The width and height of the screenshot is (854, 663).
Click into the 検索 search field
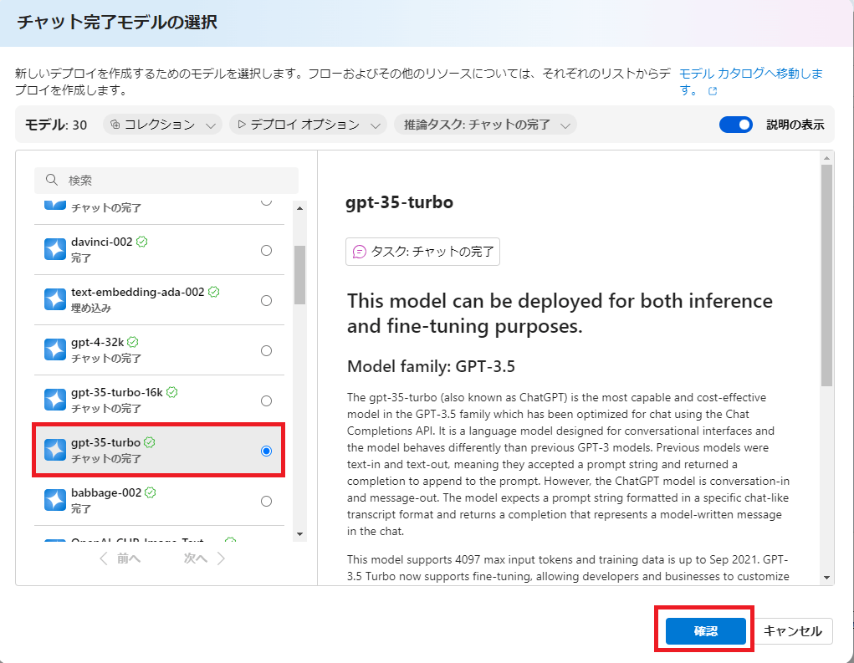(x=166, y=181)
